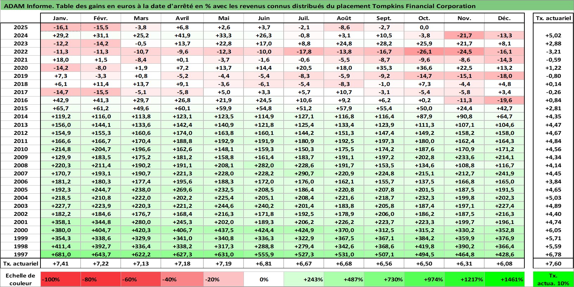Viewport: 574px width, 287px height.
Task: Select the Avril column header
Action: 182,18
